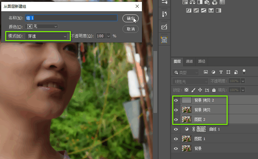
Task: Open the 线性光 blend mode dropdown
Action: point(190,81)
